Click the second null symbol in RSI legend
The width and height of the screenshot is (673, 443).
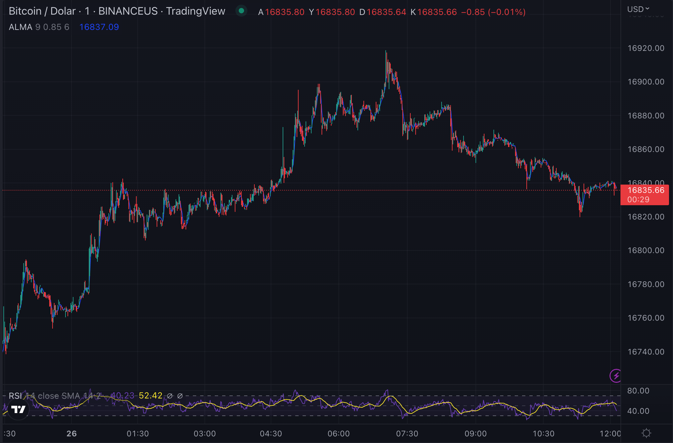pos(180,396)
